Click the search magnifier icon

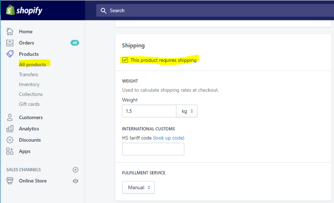(x=103, y=11)
